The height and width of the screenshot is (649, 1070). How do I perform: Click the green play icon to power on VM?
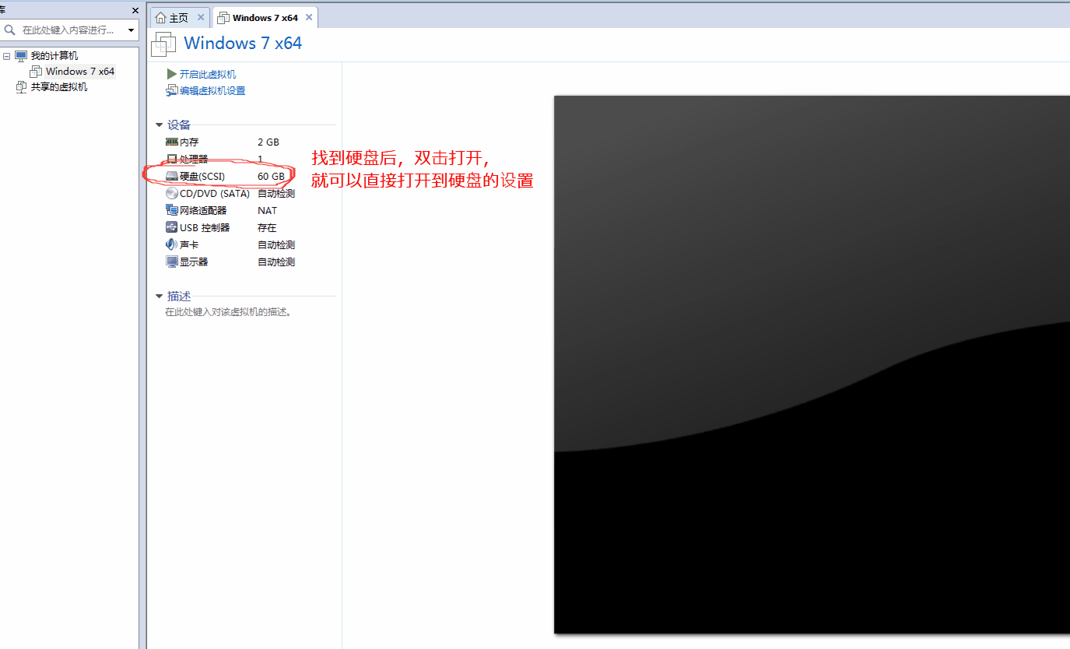(172, 74)
